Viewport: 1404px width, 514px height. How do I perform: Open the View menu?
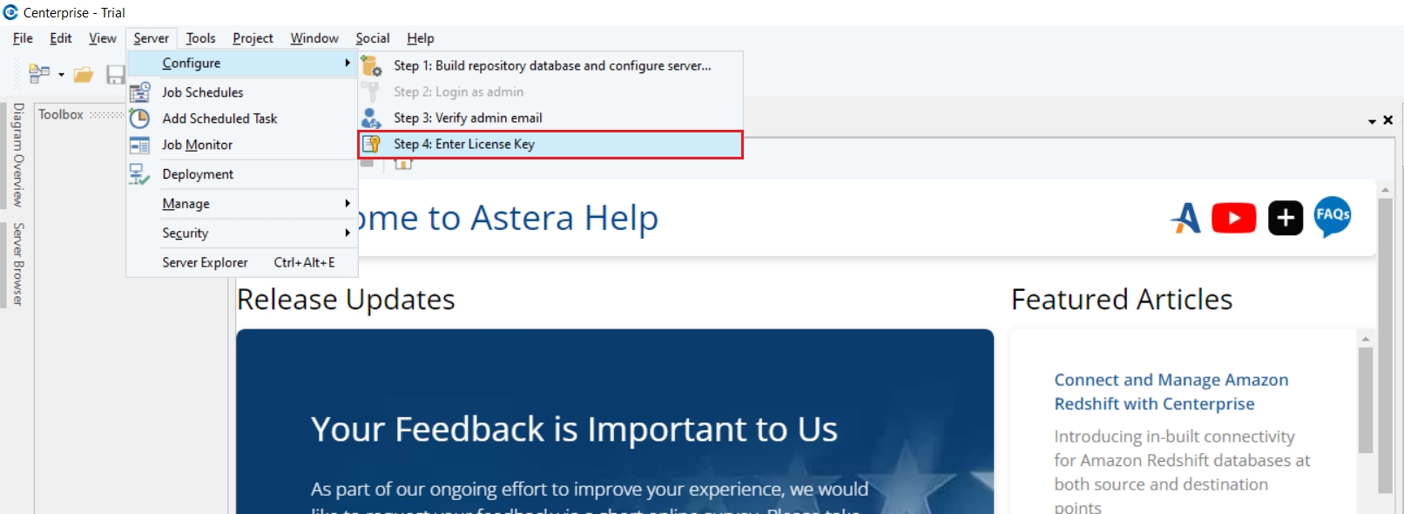coord(102,38)
